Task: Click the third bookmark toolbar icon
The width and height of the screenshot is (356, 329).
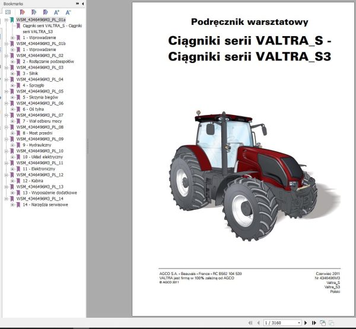Action: (x=46, y=12)
